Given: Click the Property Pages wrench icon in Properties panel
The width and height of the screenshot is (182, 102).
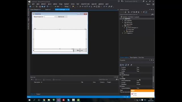Looking at the screenshot, I should (x=131, y=65).
